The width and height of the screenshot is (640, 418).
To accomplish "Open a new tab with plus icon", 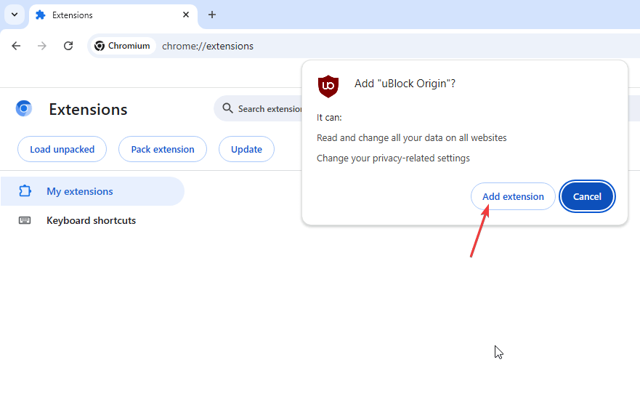I will coord(212,15).
